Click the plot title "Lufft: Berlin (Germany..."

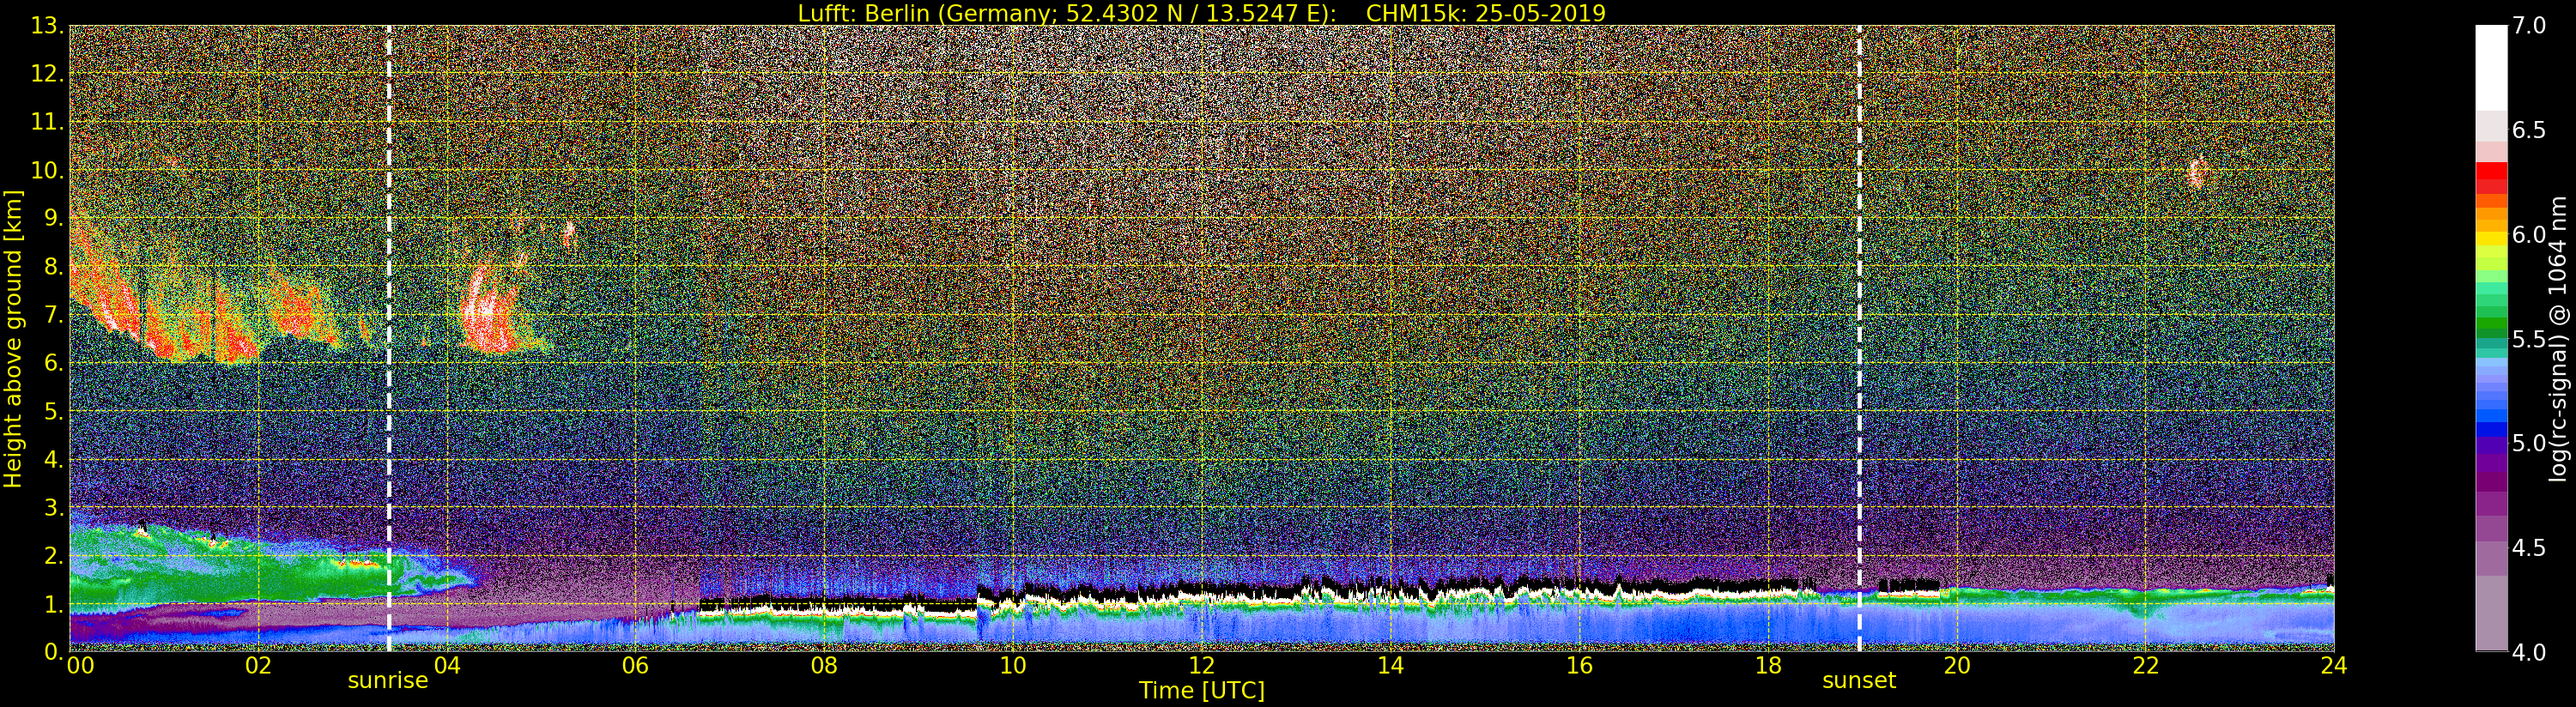click(x=1201, y=13)
